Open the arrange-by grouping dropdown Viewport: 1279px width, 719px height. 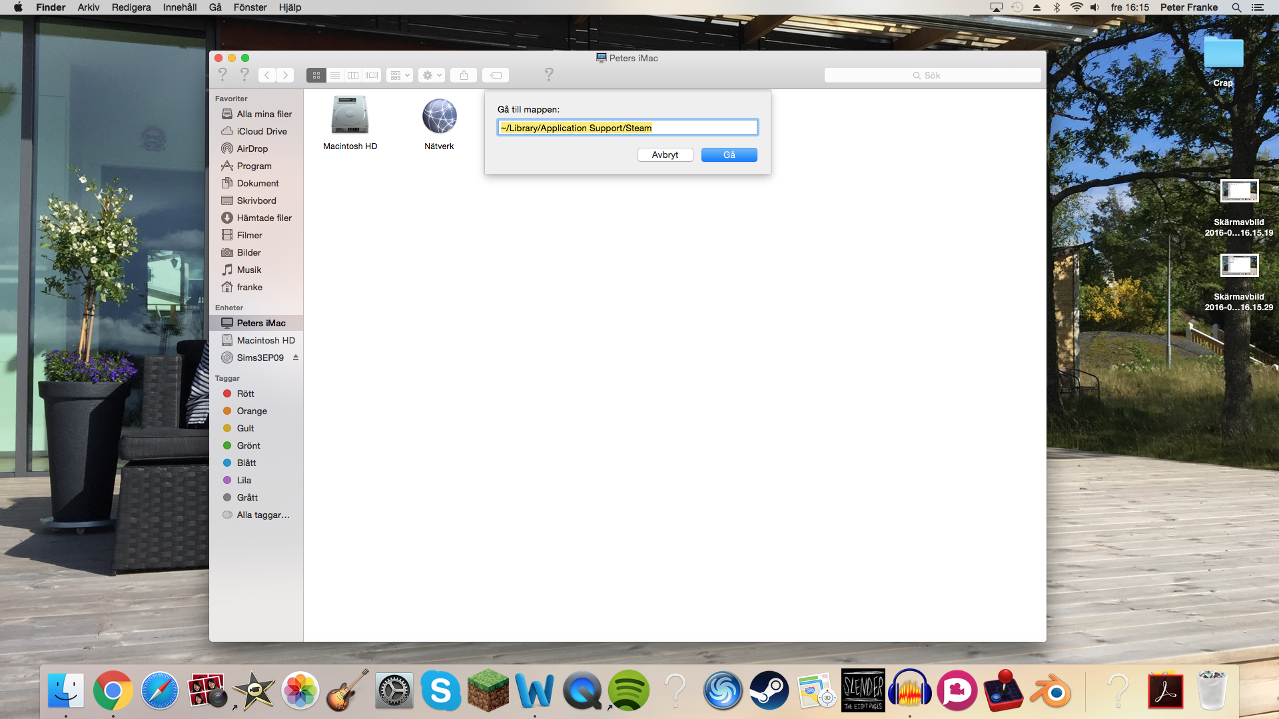tap(400, 75)
